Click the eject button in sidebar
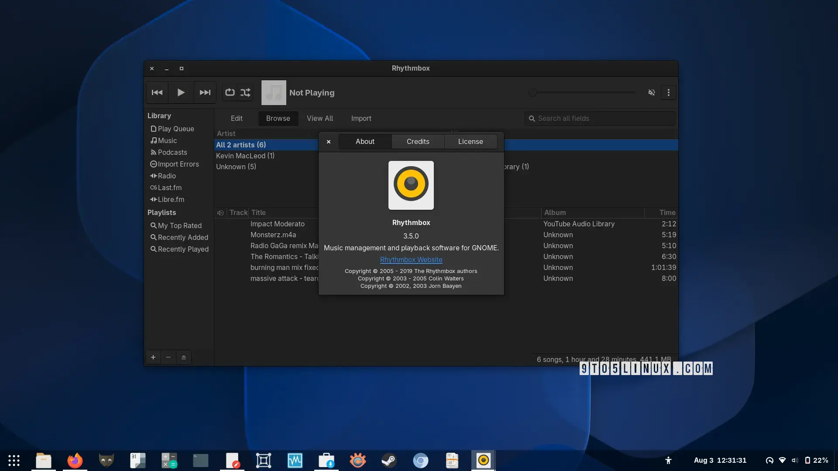838x471 pixels. [184, 357]
